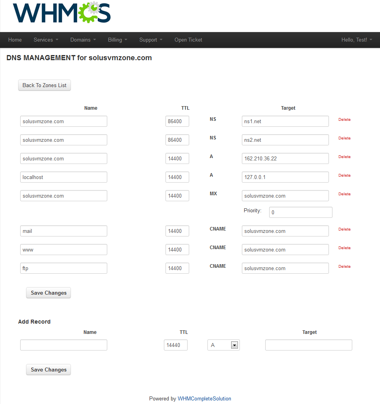Edit target of the mail CNAME record

coord(285,231)
